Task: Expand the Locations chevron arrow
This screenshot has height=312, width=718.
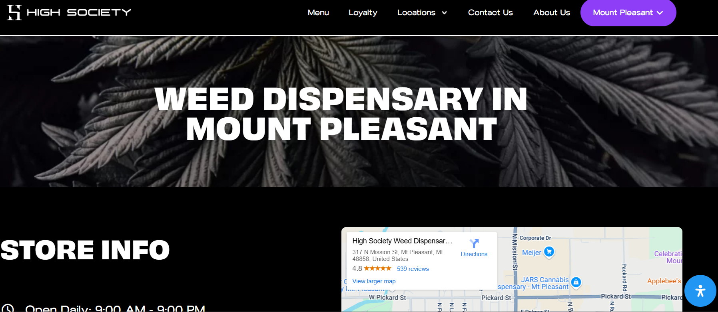Action: (444, 13)
